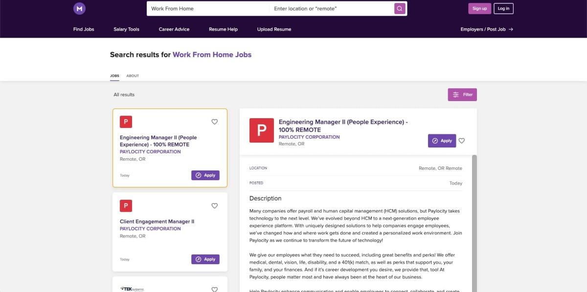
Task: Switch to the ABOUT tab
Action: [133, 76]
